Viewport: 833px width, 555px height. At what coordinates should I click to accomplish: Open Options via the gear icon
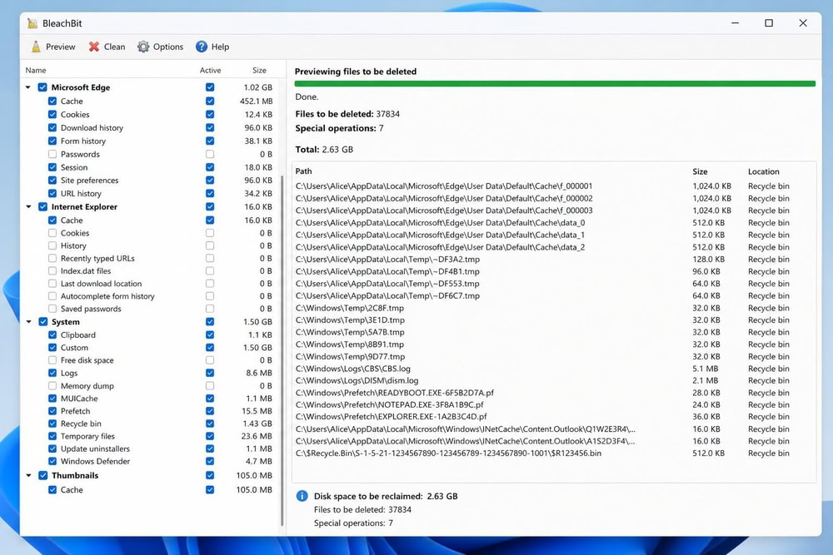(143, 47)
